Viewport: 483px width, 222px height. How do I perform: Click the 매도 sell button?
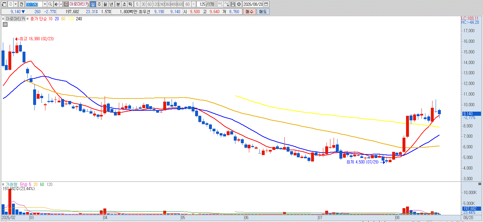pyautogui.click(x=263, y=12)
